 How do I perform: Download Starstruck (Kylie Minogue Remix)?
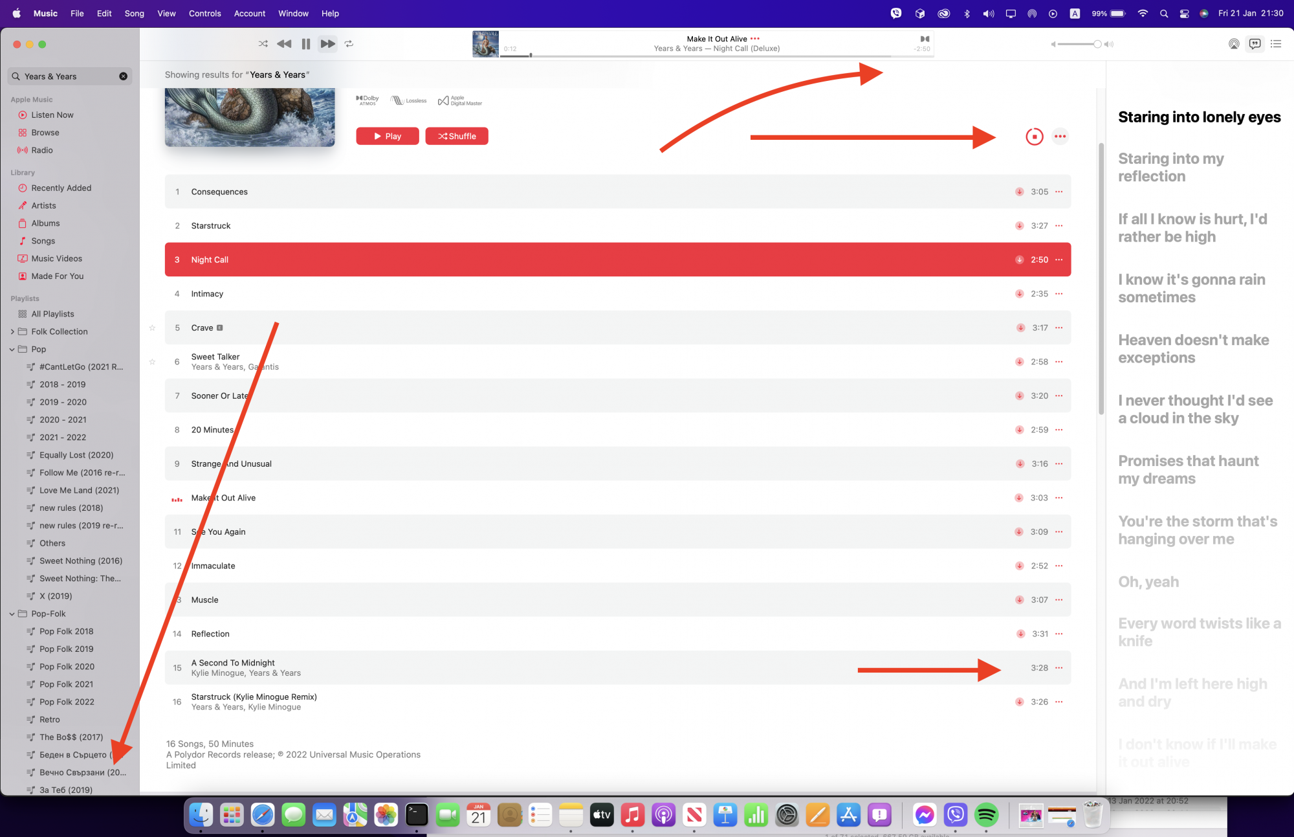[1019, 702]
